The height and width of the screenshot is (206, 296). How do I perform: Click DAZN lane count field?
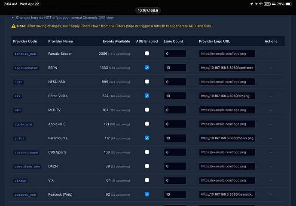pyautogui.click(x=175, y=166)
